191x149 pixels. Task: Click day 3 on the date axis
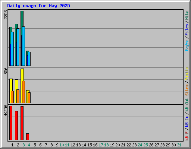pyautogui.click(x=24, y=145)
